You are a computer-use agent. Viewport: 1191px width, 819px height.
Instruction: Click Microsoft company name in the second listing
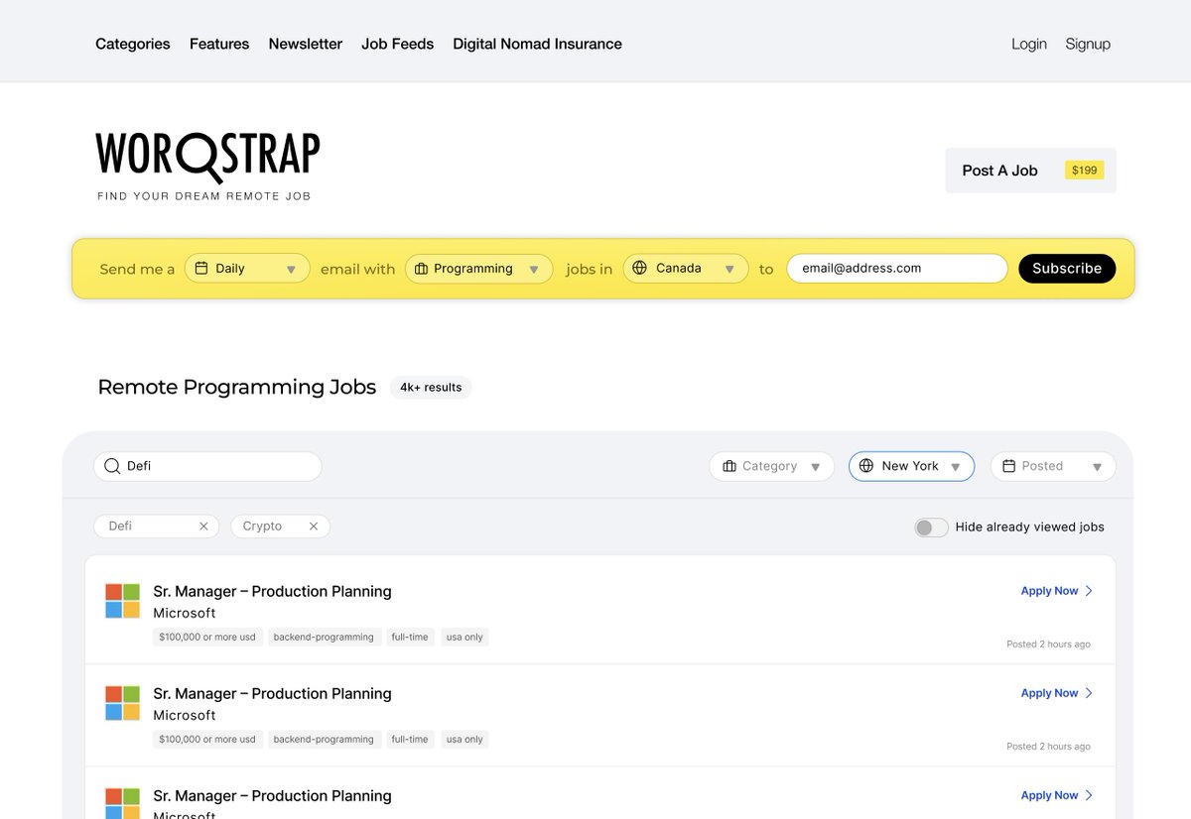tap(185, 715)
